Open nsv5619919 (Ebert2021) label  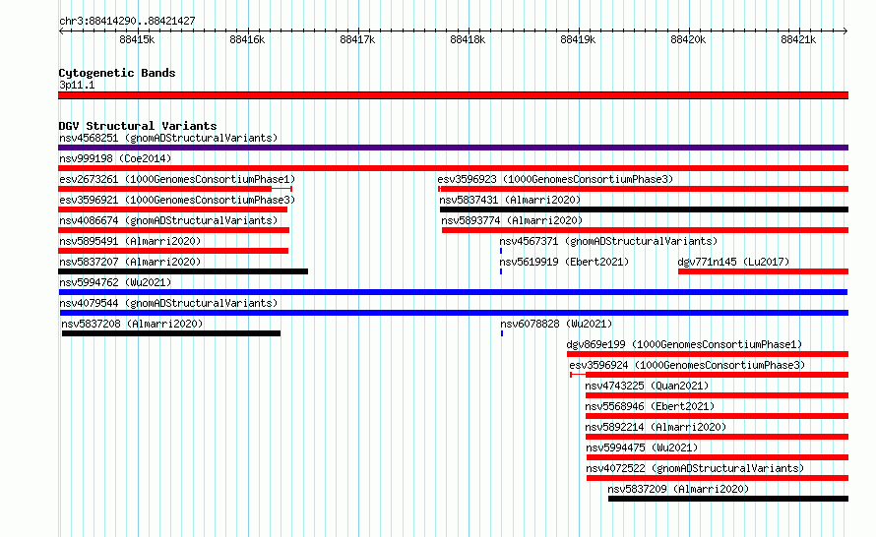click(564, 262)
